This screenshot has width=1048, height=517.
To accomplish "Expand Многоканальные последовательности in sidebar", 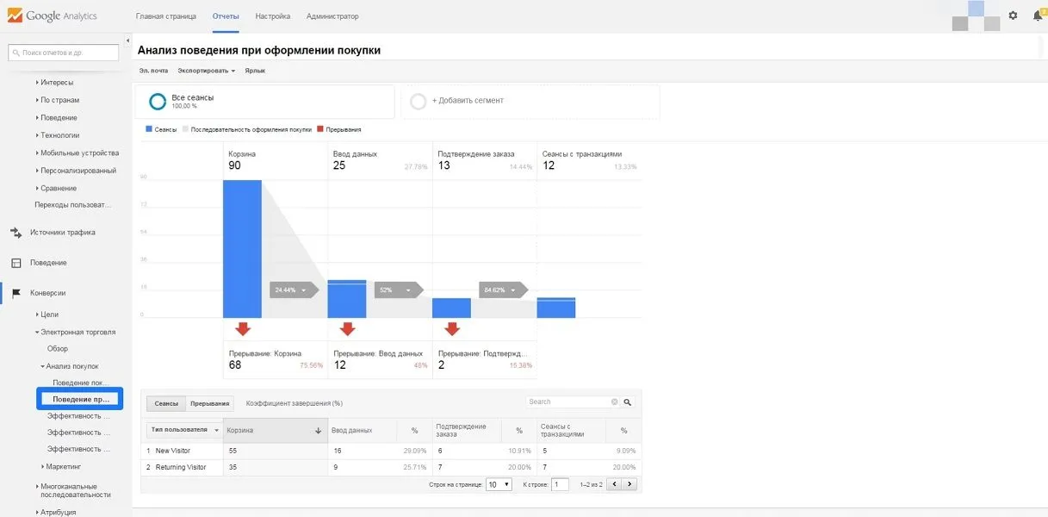I will click(73, 490).
